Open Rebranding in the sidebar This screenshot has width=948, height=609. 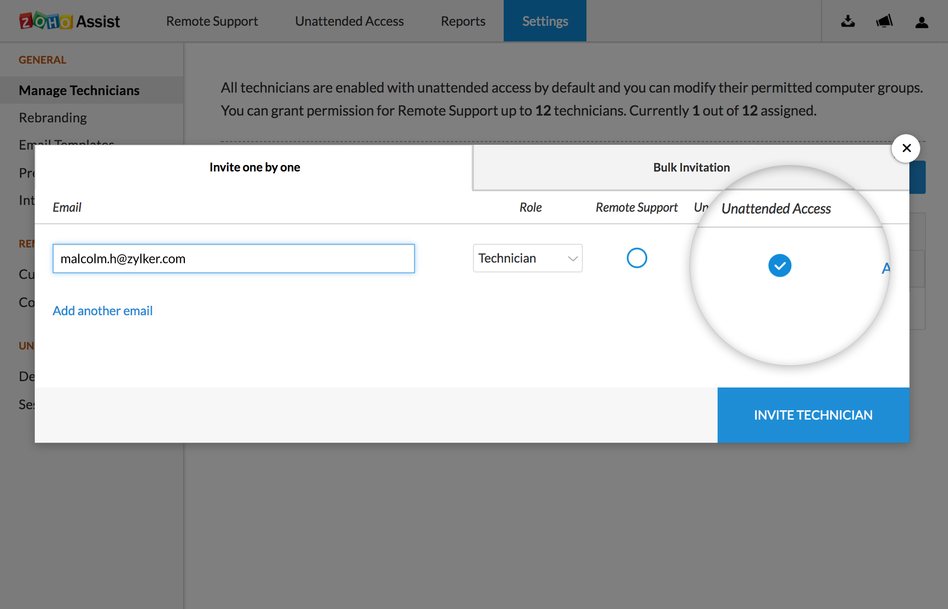click(53, 118)
